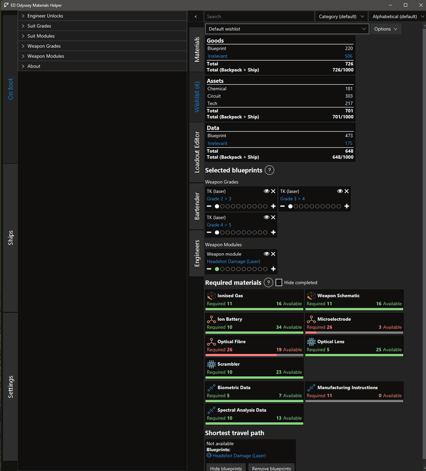Image resolution: width=426 pixels, height=471 pixels.
Task: Expand the Engineer Unlocks section
Action: click(102, 16)
